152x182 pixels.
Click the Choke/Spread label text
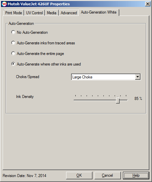pyautogui.click(x=28, y=77)
